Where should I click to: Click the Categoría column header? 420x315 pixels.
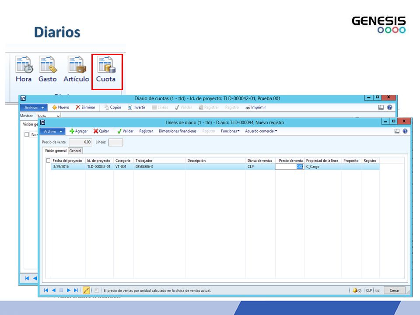(x=123, y=161)
